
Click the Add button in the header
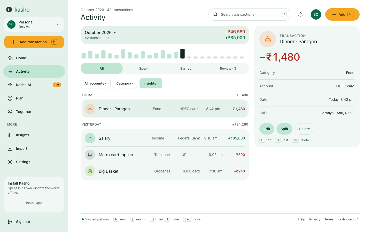coord(342,14)
